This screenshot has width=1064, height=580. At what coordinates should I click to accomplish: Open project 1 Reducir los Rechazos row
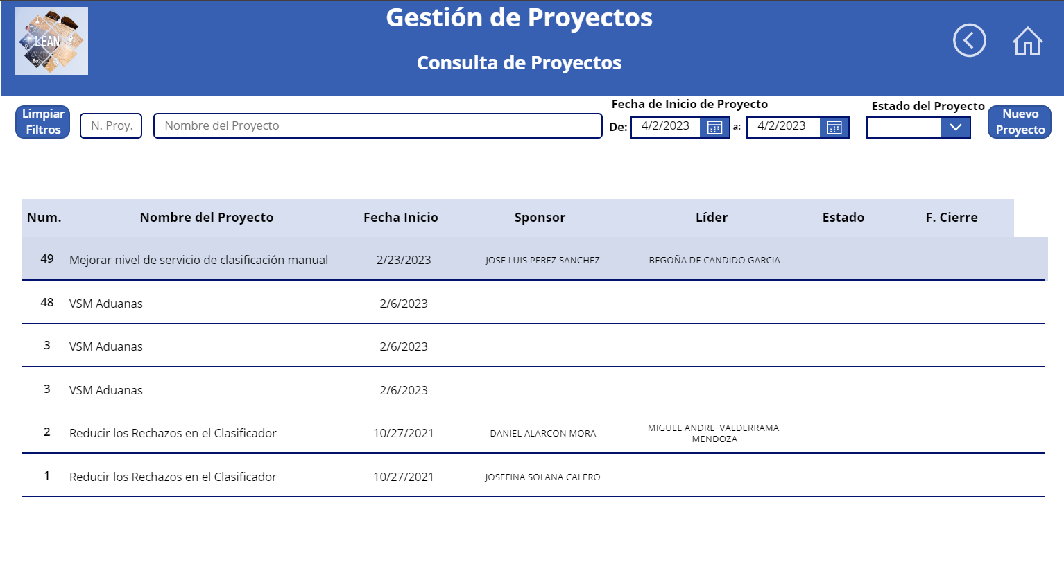click(x=173, y=477)
